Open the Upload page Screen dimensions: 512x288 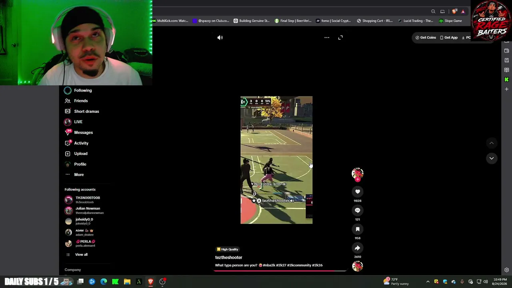click(76, 154)
